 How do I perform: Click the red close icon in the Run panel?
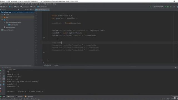[1, 91]
